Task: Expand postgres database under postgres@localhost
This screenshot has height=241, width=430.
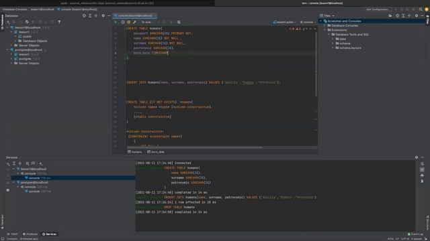Action: click(11, 59)
